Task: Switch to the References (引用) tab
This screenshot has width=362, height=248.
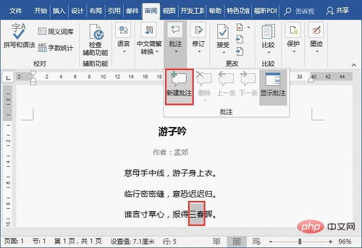Action: 114,10
